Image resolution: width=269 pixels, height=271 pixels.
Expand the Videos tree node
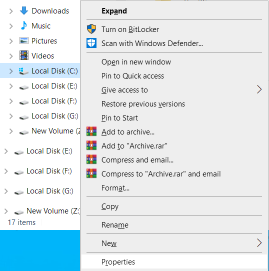11,56
